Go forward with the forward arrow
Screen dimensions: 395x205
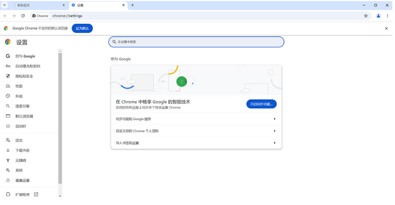point(14,16)
